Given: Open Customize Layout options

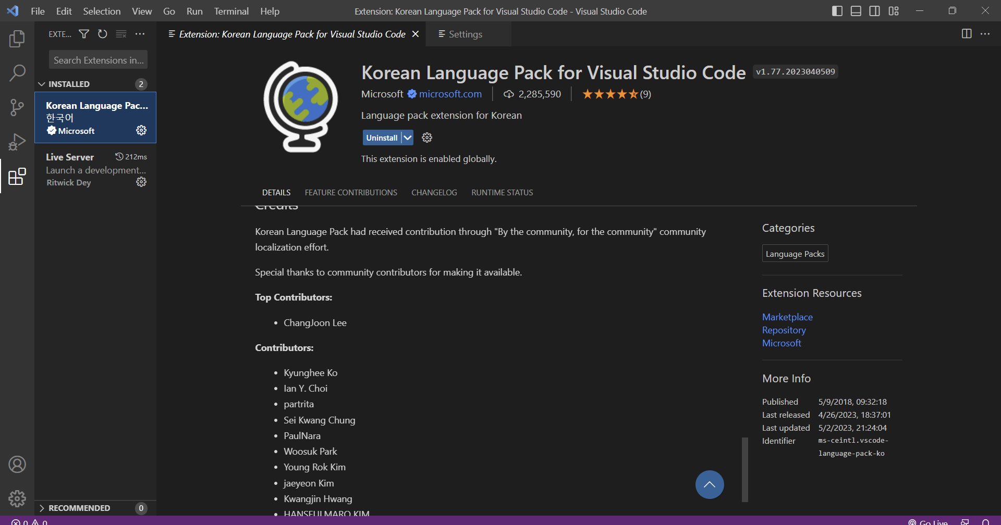Looking at the screenshot, I should point(894,11).
